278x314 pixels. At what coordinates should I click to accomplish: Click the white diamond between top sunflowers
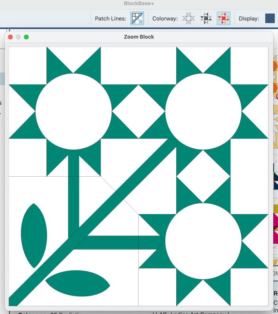(x=139, y=112)
